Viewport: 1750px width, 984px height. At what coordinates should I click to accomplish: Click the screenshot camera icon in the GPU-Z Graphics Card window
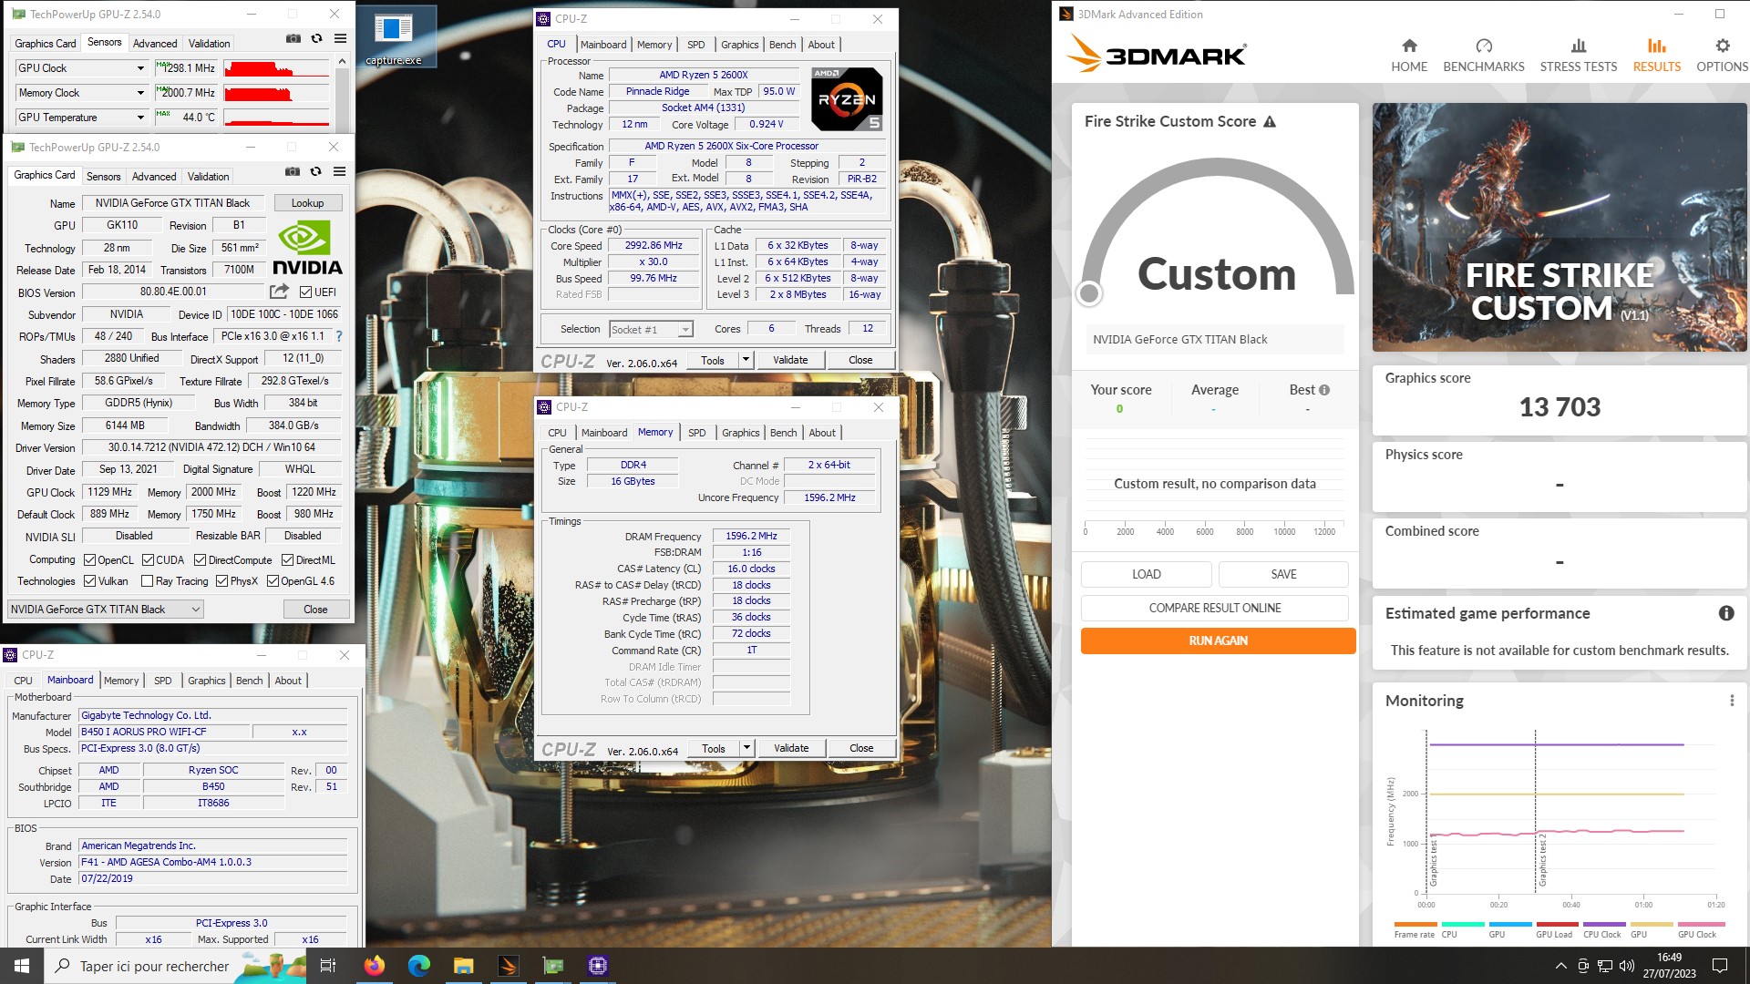click(x=292, y=171)
